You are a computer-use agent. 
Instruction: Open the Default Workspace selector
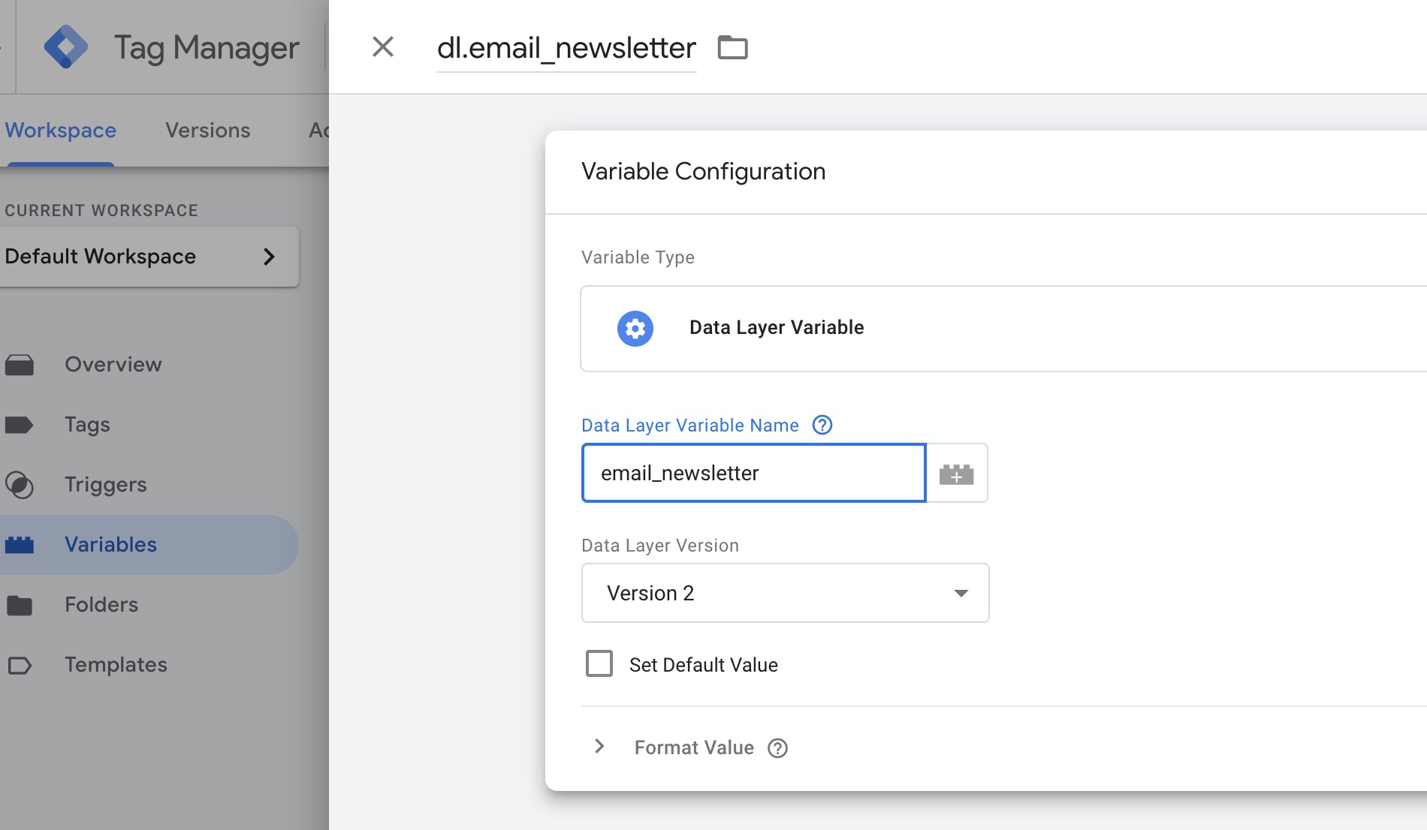click(x=149, y=257)
